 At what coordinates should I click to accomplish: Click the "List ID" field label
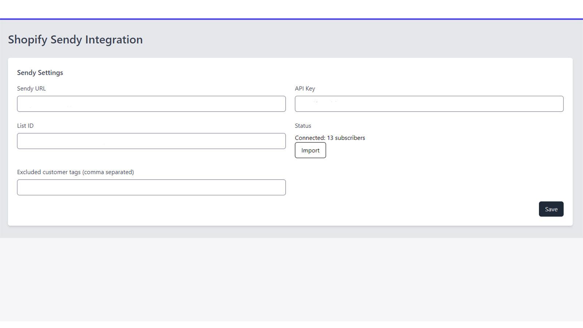click(x=25, y=126)
